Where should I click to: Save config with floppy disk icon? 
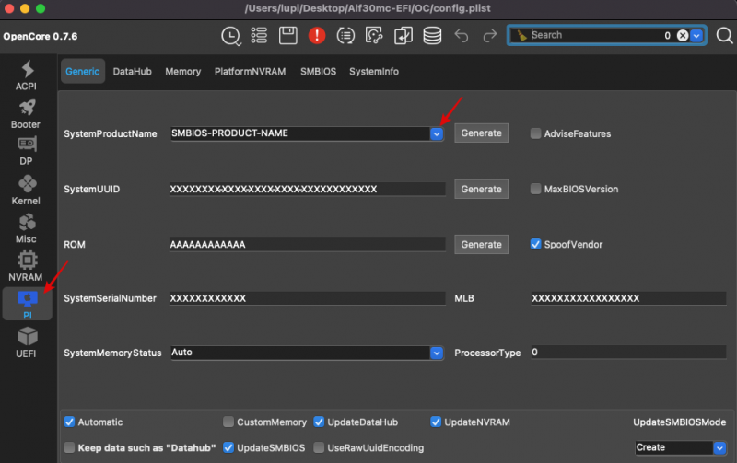tap(288, 36)
